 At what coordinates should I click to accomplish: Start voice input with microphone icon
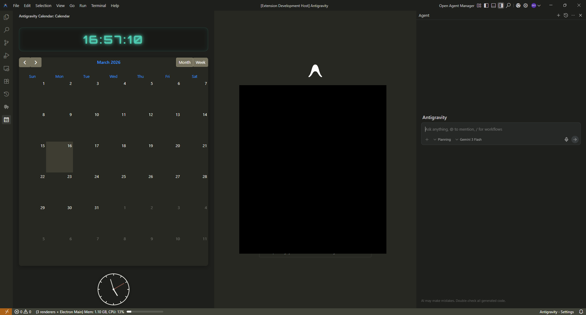(x=566, y=139)
